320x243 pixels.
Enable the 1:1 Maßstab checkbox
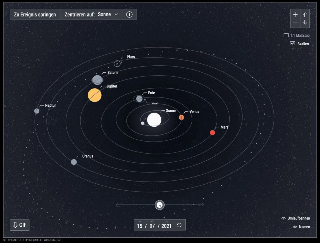[286, 35]
